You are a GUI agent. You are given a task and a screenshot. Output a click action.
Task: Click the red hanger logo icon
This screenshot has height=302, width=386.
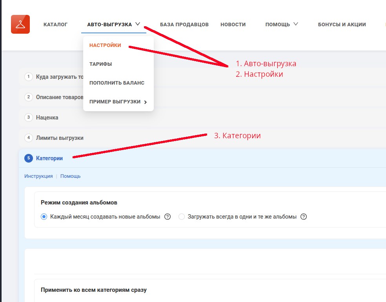pyautogui.click(x=20, y=24)
